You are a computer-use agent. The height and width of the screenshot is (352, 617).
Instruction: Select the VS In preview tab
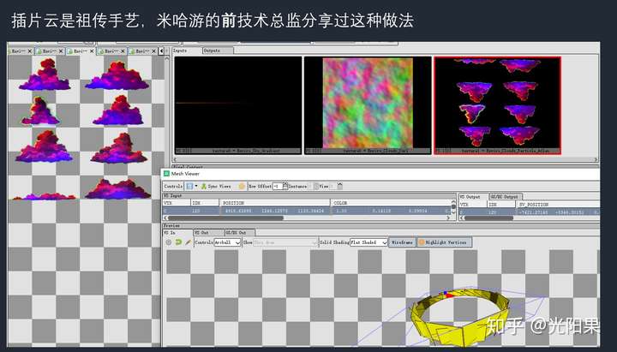177,233
